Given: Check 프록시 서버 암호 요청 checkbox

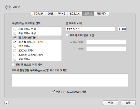Looking at the screenshot, I should [67, 35].
